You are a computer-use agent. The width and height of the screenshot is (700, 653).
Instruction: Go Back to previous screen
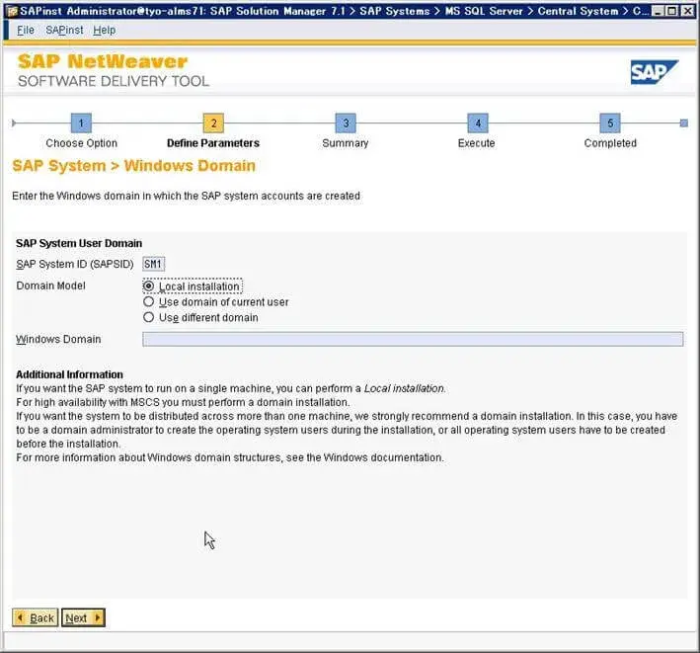(x=36, y=617)
